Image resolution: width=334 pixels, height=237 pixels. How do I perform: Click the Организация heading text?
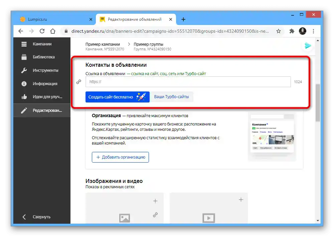106,115
